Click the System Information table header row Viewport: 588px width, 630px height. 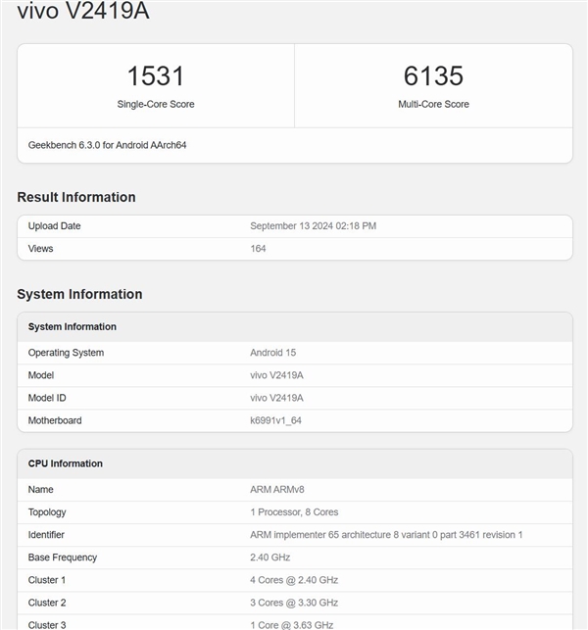pos(295,327)
